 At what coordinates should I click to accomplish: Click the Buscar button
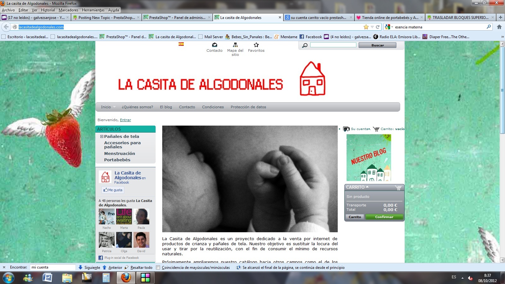pos(377,45)
